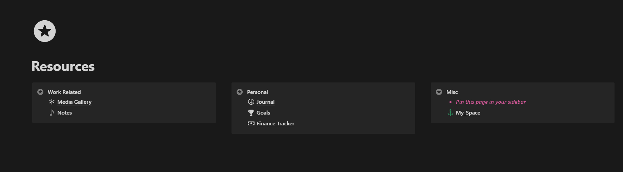Click the star icon beside Personal
Viewport: 623px width, 172px height.
[240, 92]
